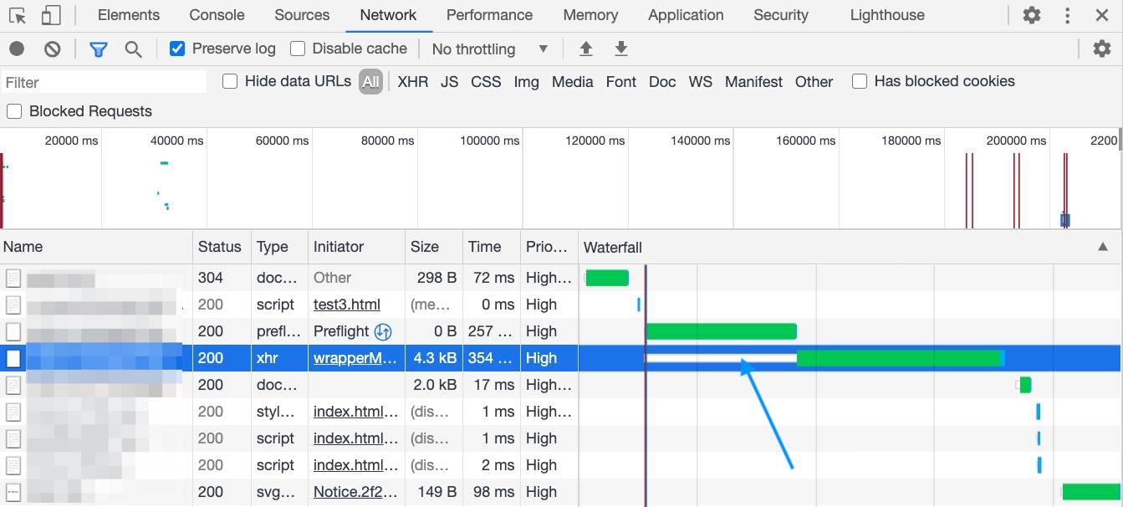Switch to the Performance tab
The height and width of the screenshot is (507, 1123).
pos(489,14)
